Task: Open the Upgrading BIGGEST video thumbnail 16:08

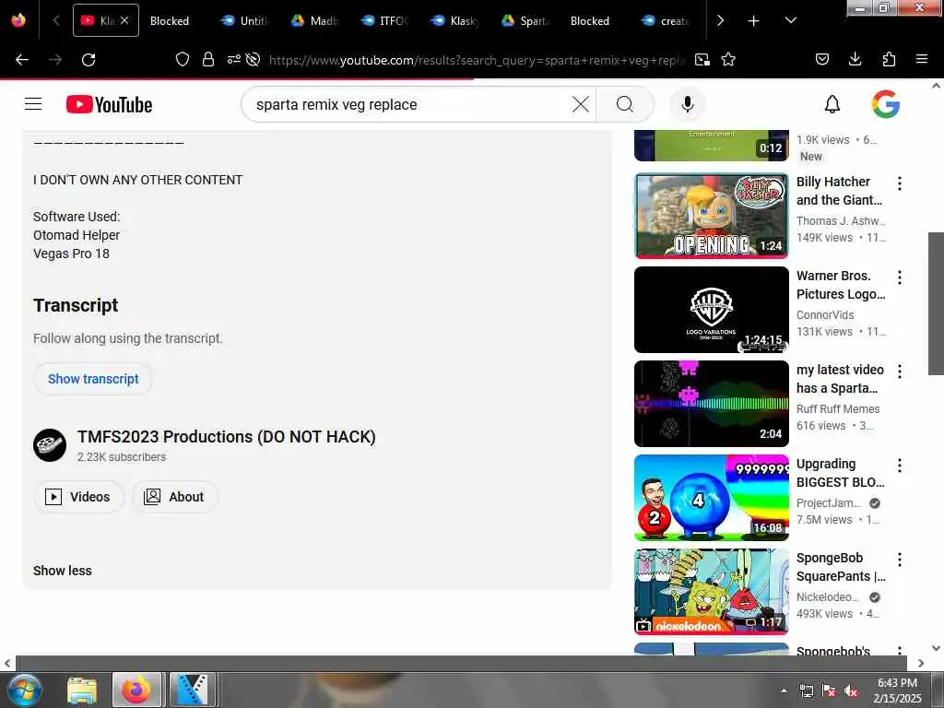Action: pyautogui.click(x=711, y=497)
